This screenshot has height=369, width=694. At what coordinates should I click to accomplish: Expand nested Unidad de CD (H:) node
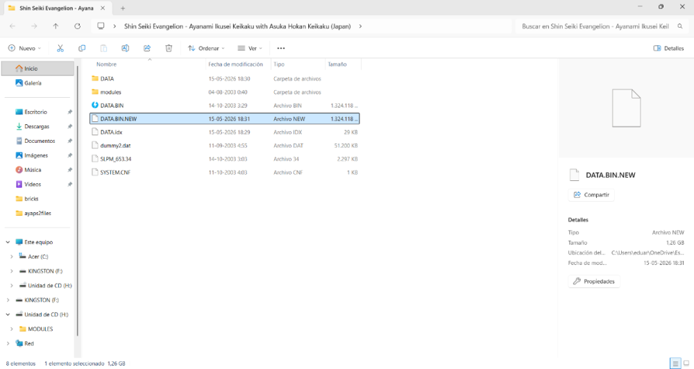point(12,286)
